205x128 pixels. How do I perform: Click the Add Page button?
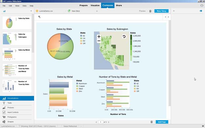[x=162, y=122]
